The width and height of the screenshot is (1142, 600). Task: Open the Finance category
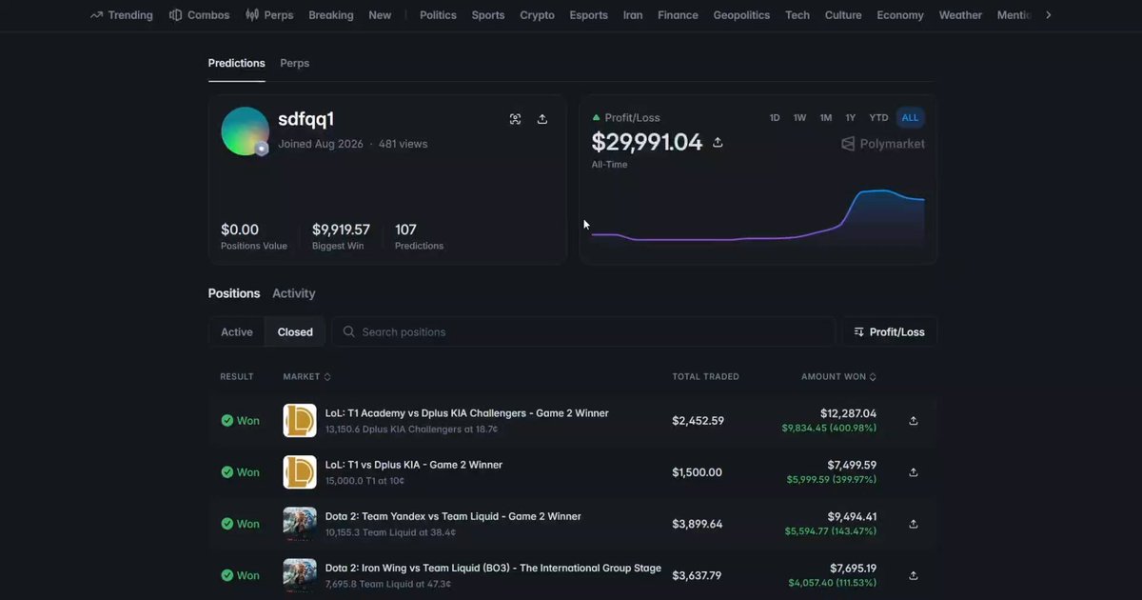[678, 15]
